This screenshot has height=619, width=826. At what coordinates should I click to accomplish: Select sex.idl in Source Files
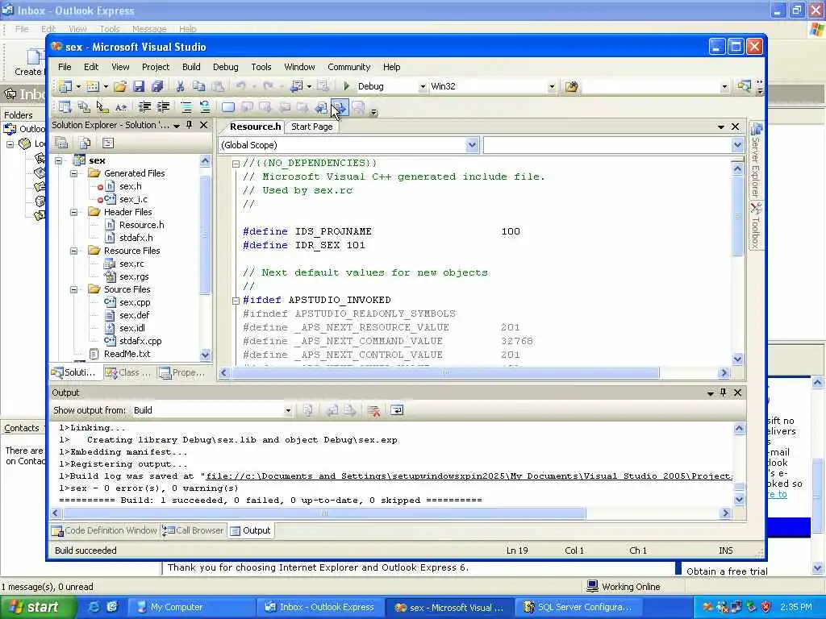(131, 328)
